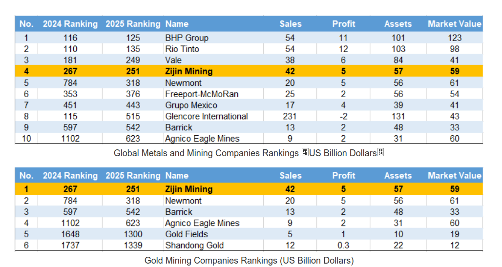Select the Shandong Gold name cell

point(194,246)
